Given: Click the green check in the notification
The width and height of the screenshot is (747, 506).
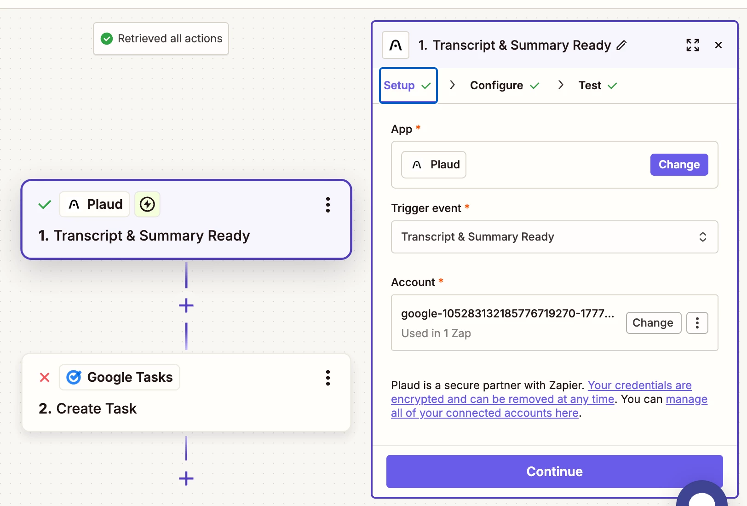Looking at the screenshot, I should pos(107,39).
